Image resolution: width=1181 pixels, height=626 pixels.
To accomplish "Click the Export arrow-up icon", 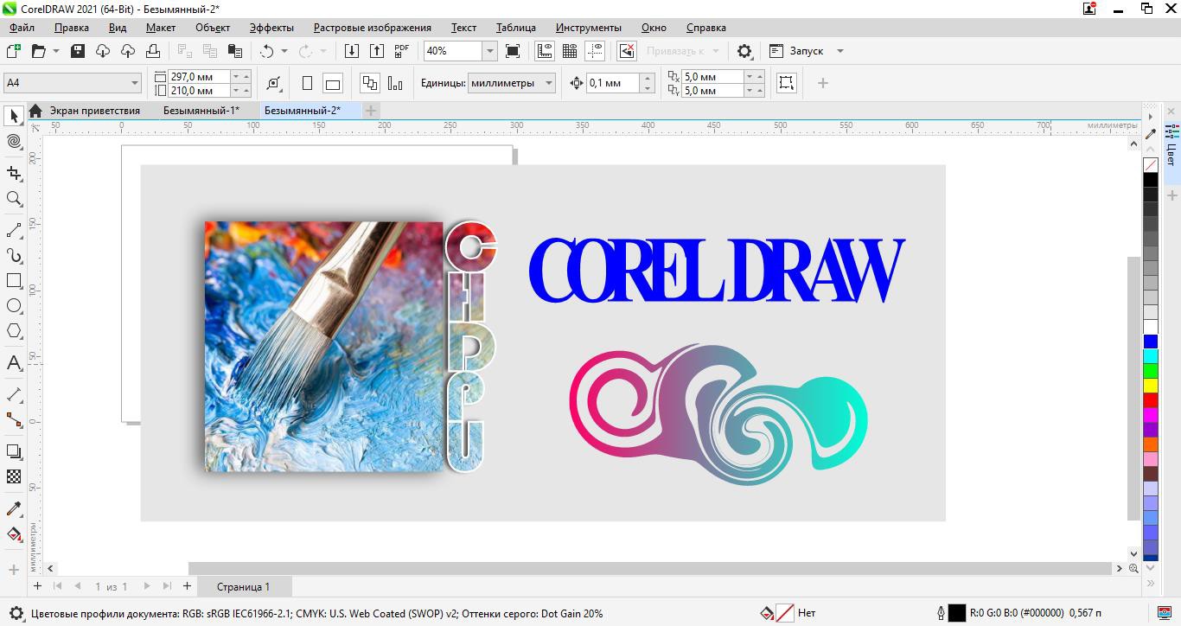I will (377, 51).
